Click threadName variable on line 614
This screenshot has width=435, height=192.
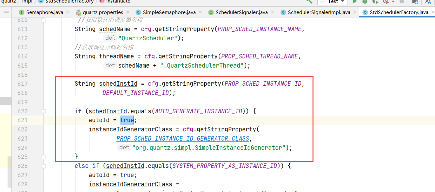coord(115,56)
